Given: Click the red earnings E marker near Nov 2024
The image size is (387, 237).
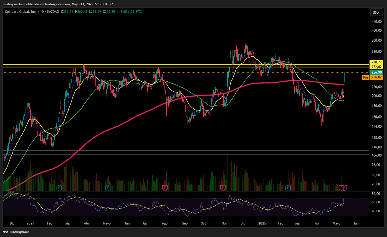Looking at the screenshot, I should click(x=222, y=188).
